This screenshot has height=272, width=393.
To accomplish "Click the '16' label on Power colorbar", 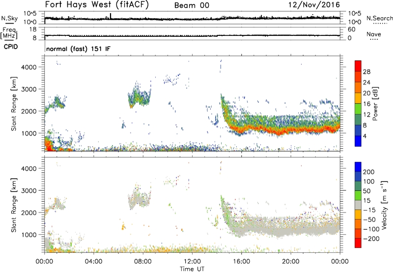I will [x=366, y=104].
